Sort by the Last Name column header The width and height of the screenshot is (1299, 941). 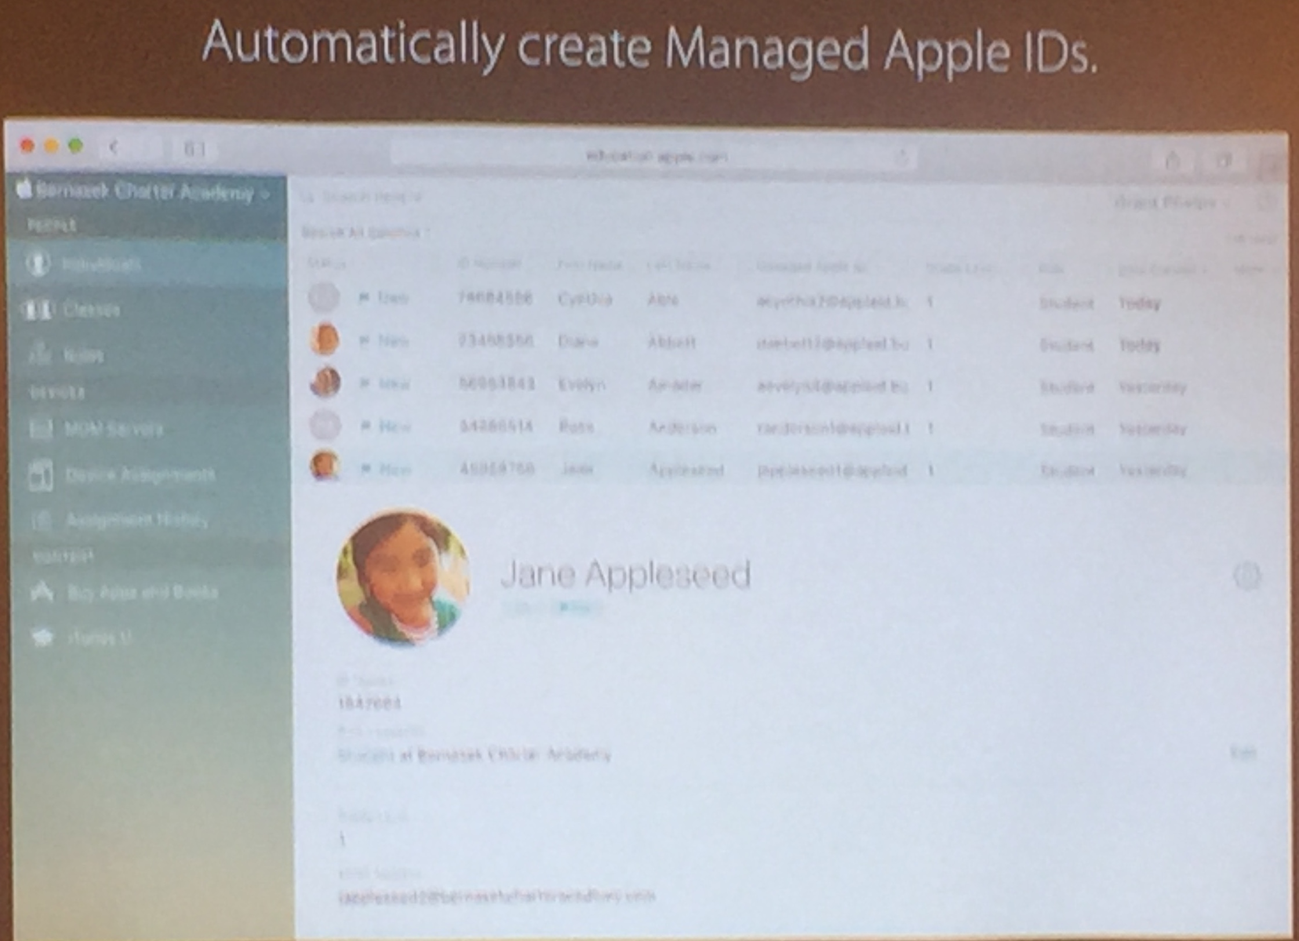tap(679, 266)
